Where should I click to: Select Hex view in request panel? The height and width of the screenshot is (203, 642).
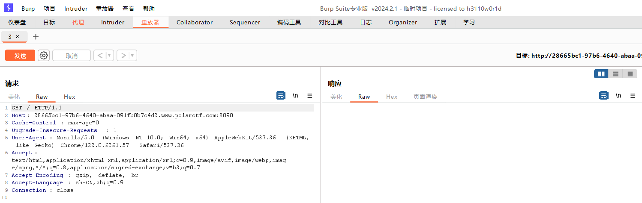pos(69,97)
